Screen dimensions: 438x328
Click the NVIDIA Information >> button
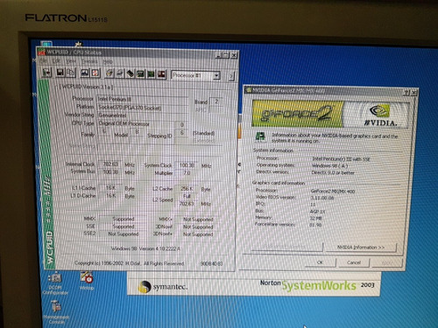(x=361, y=248)
